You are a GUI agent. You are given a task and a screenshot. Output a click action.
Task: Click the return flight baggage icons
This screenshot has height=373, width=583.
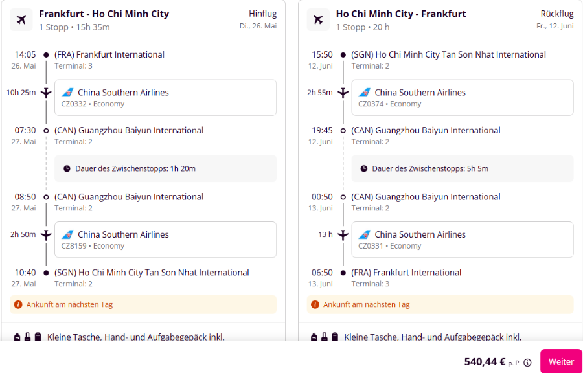[x=325, y=337]
